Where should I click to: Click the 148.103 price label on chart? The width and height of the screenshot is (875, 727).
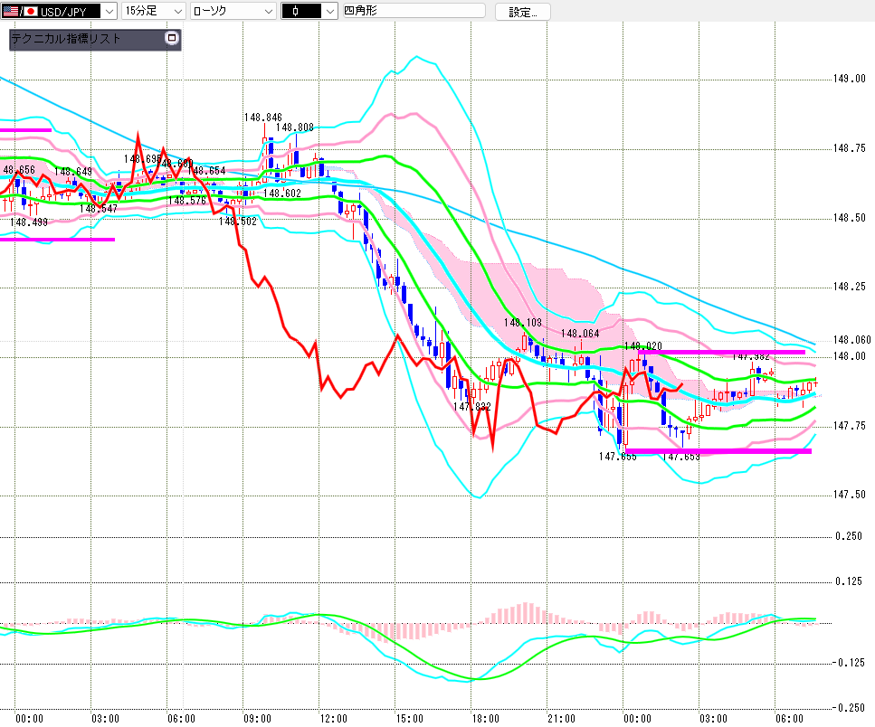click(523, 323)
